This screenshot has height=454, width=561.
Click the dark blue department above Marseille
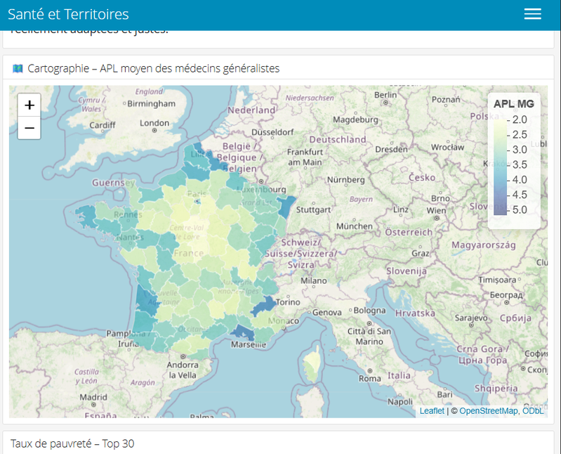pos(243,333)
